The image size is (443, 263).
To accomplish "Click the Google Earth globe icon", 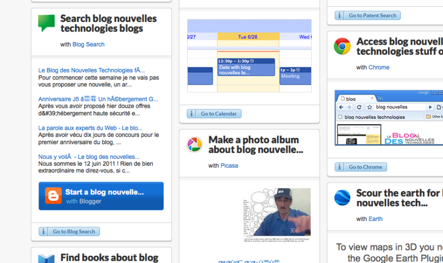I will click(x=342, y=198).
